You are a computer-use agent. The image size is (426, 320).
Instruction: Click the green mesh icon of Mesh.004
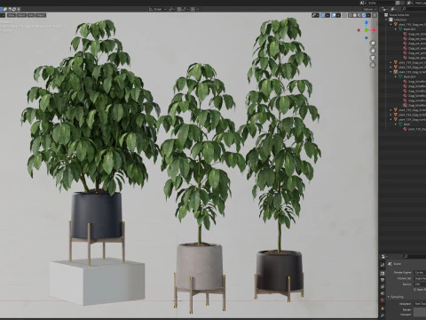(x=400, y=76)
